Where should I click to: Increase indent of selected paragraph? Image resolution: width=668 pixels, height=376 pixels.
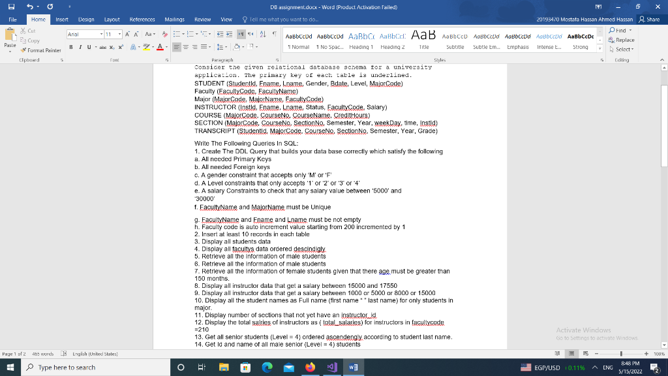(x=228, y=33)
